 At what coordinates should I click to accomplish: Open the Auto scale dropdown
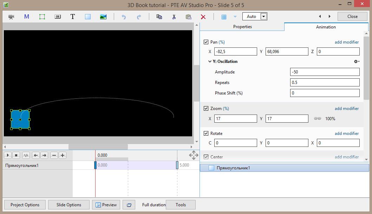[263, 17]
